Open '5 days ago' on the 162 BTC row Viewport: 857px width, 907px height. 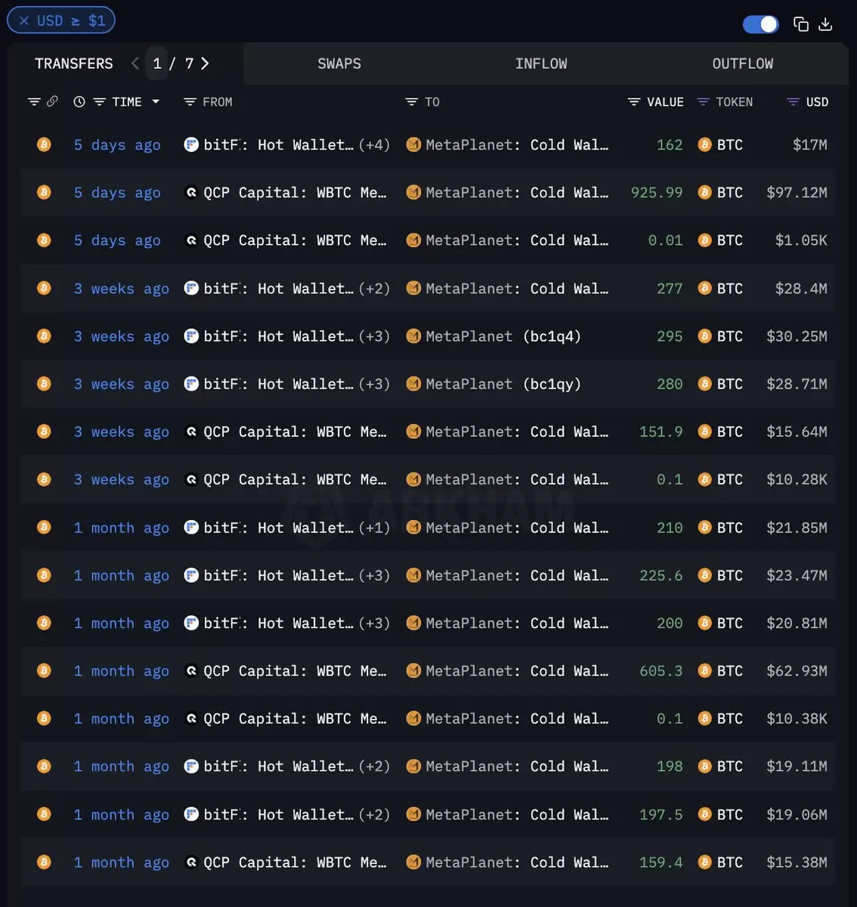[x=117, y=145]
